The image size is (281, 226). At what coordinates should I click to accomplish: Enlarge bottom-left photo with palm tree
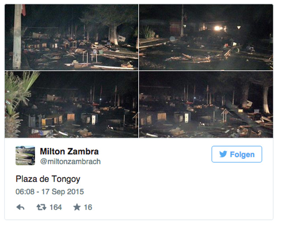(x=72, y=104)
